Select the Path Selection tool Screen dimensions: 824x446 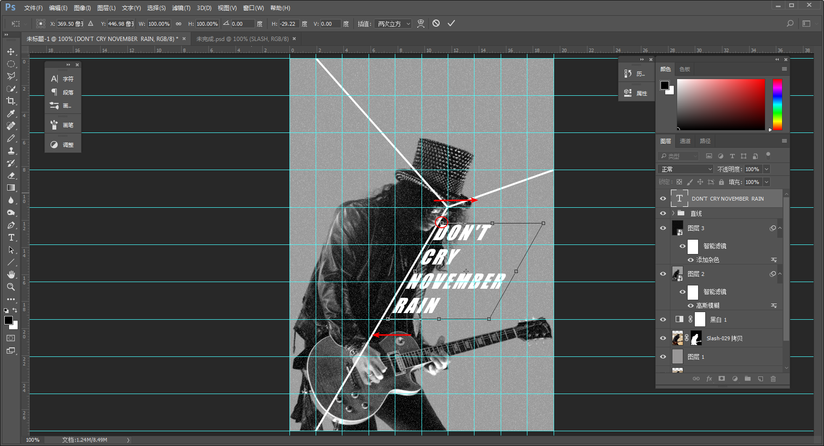(11, 250)
